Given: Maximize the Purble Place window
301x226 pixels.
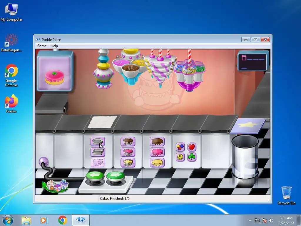Looking at the screenshot, I should (x=255, y=40).
